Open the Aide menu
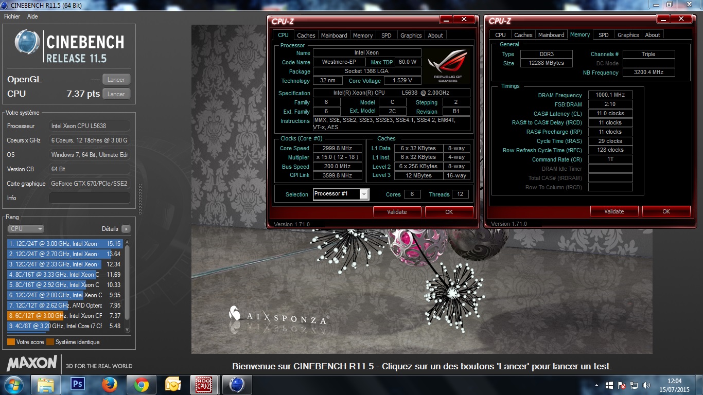This screenshot has height=395, width=703. [x=32, y=16]
